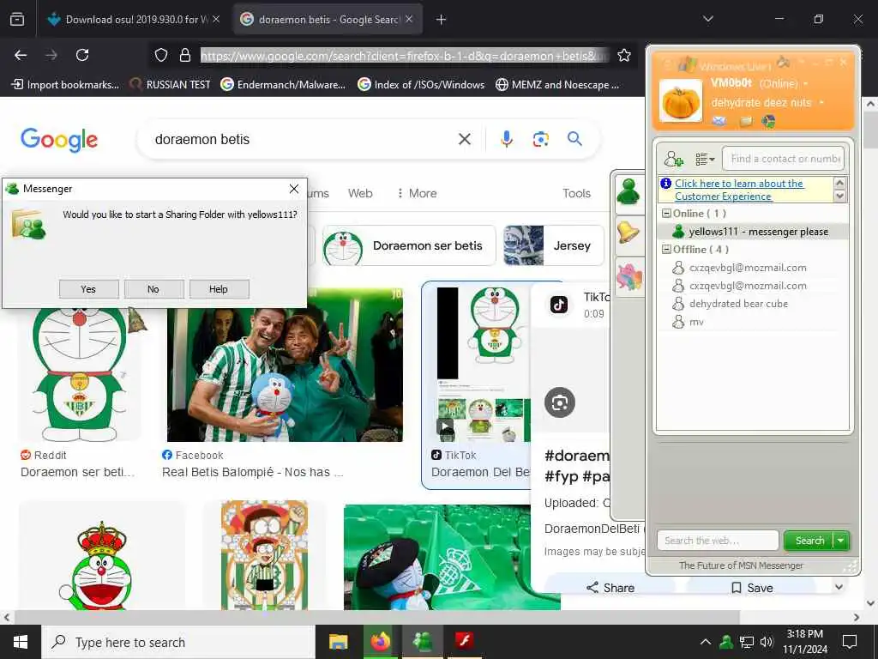Click the tracking protection shield icon
This screenshot has height=659, width=878.
click(161, 55)
